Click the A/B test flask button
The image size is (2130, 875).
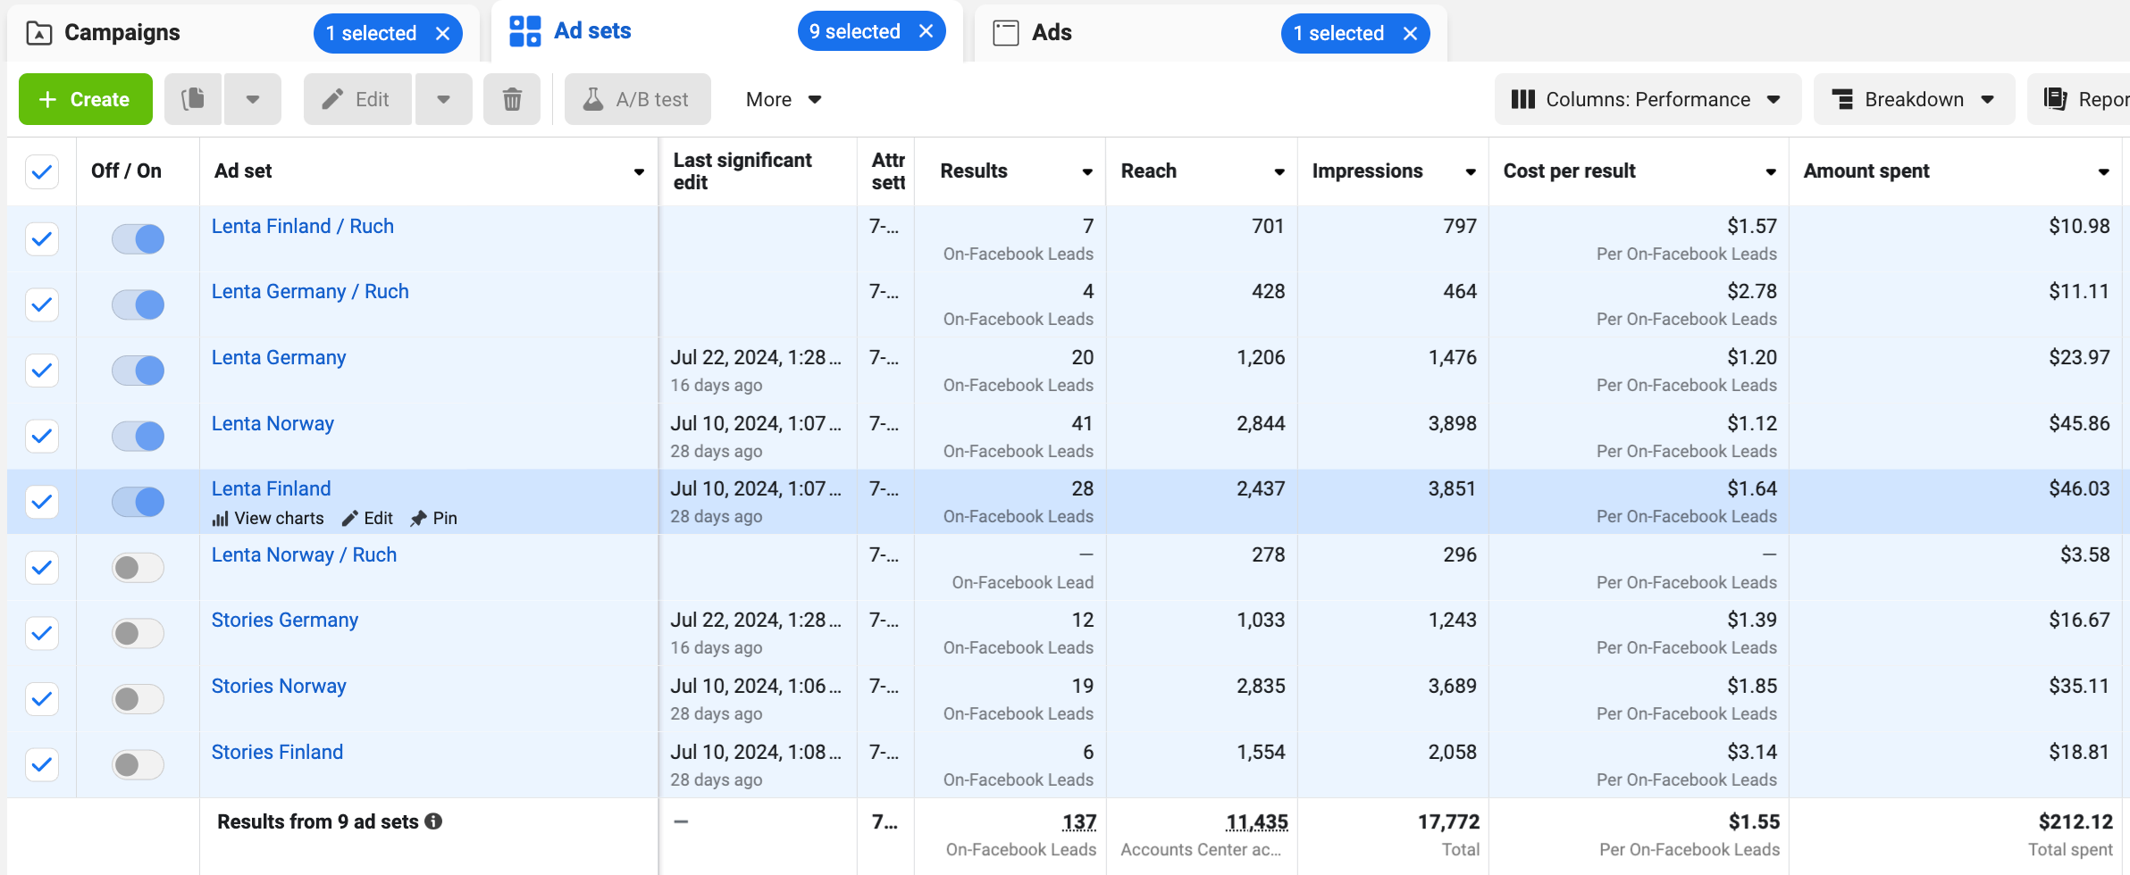637,99
